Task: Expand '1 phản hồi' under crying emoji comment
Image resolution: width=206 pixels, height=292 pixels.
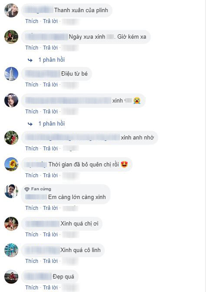Action: click(x=52, y=124)
